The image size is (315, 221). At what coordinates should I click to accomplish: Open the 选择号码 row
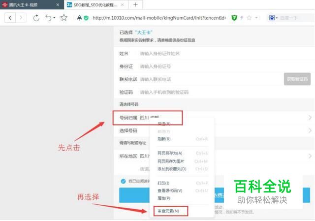[214, 130]
